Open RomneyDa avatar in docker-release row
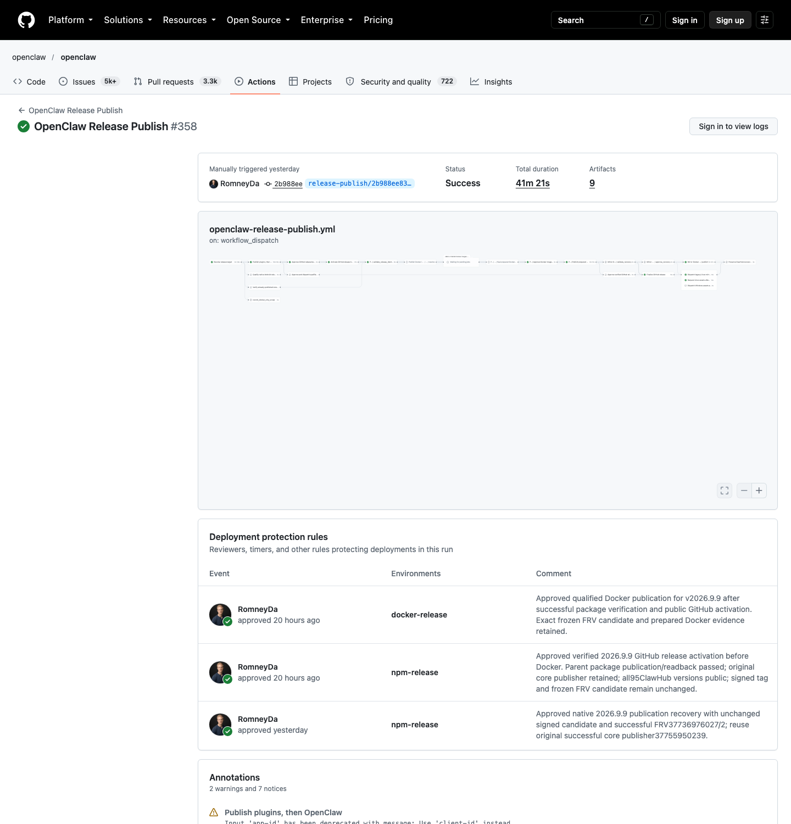Viewport: 791px width, 824px height. point(220,615)
